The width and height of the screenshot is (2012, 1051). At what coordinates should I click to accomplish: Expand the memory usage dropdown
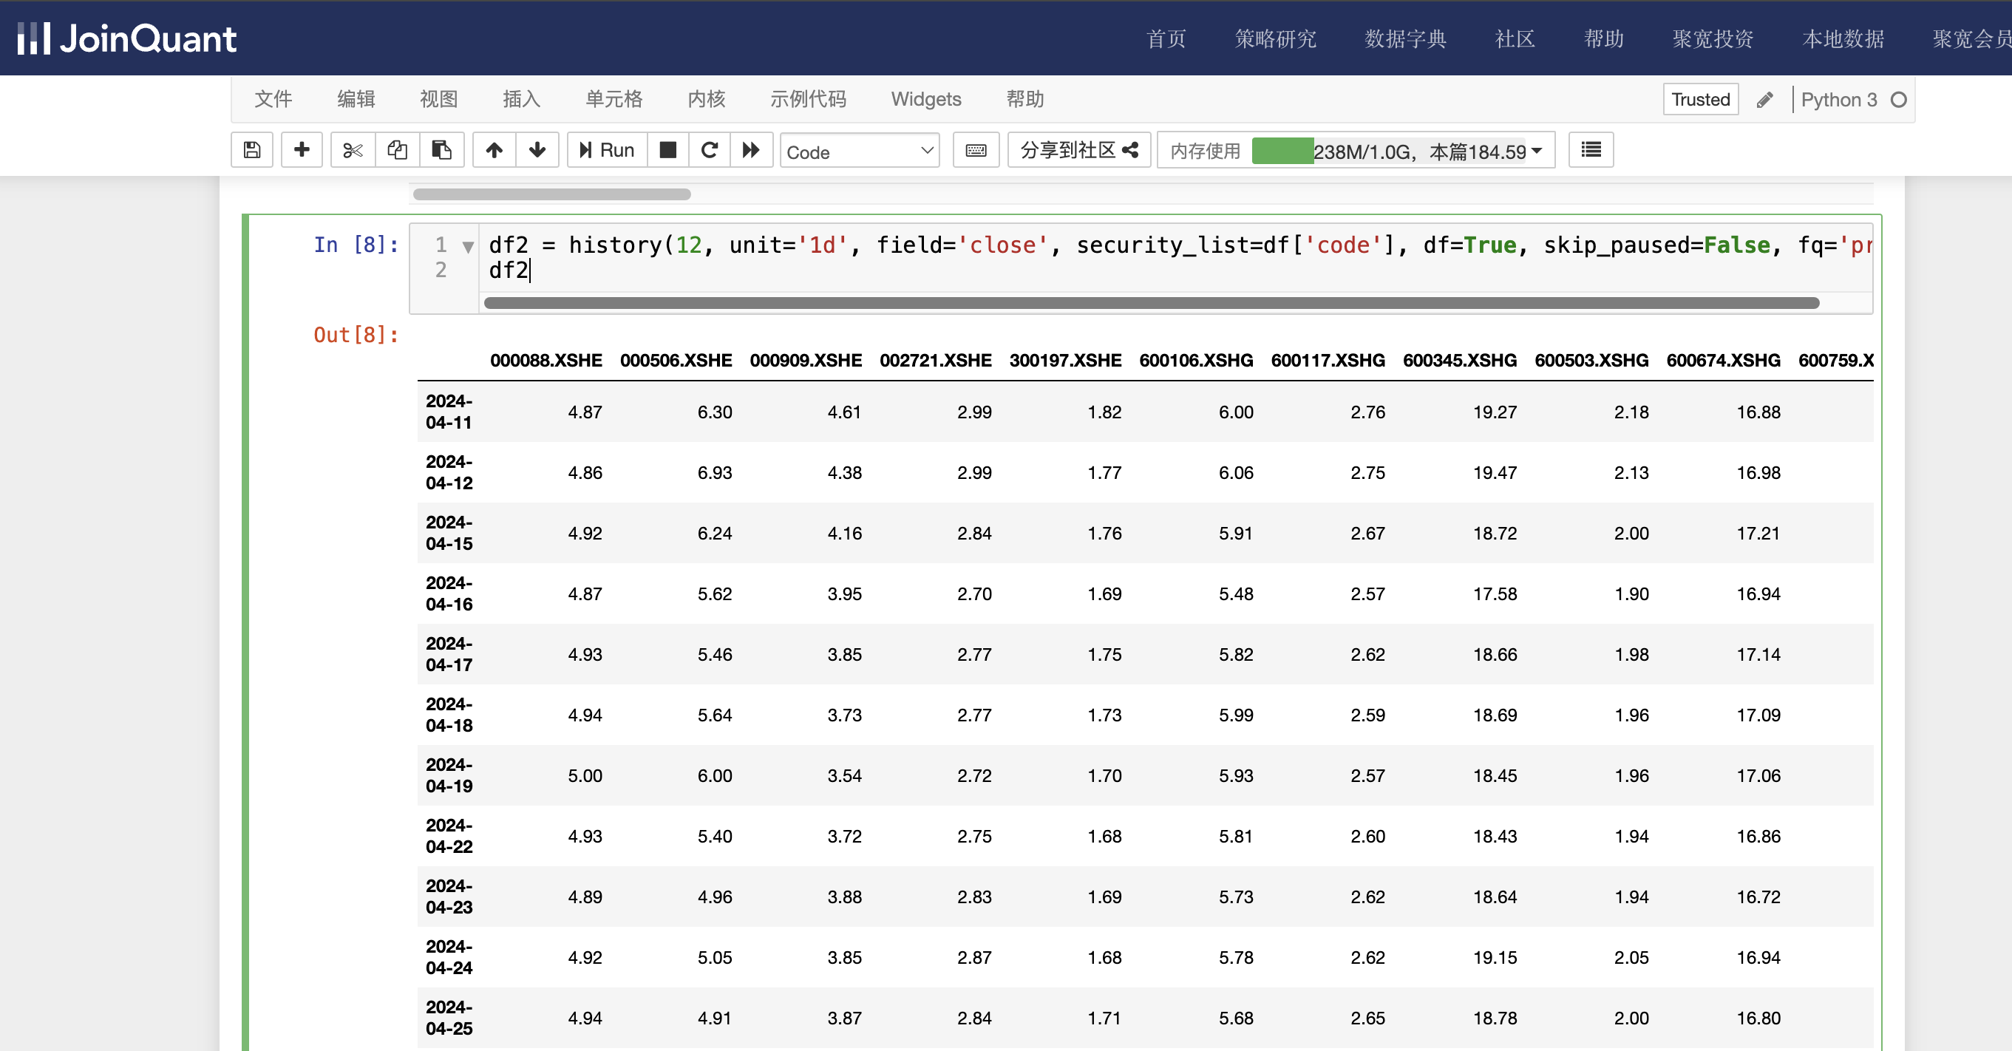tap(1536, 151)
